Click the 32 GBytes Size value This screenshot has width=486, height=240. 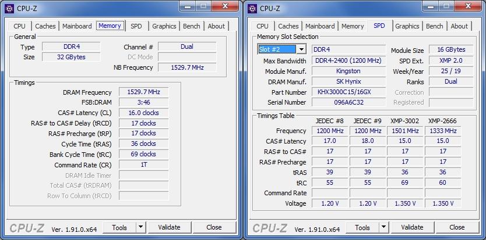point(71,57)
